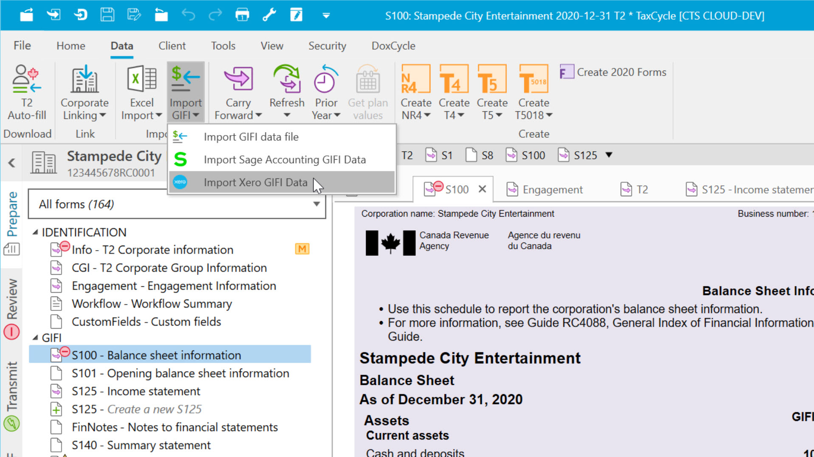This screenshot has width=814, height=457.
Task: Open Carry Forward dropdown
Action: click(238, 109)
